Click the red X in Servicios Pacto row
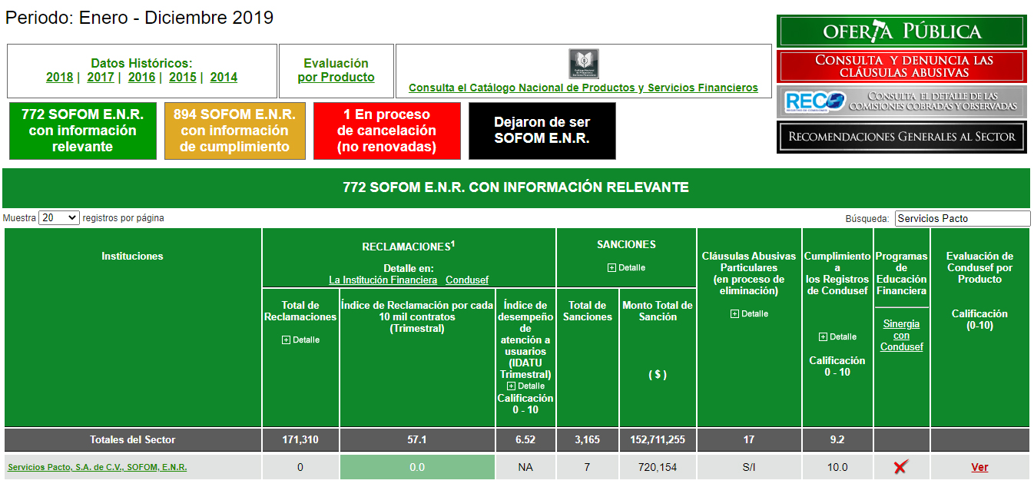The image size is (1034, 487). [x=901, y=467]
